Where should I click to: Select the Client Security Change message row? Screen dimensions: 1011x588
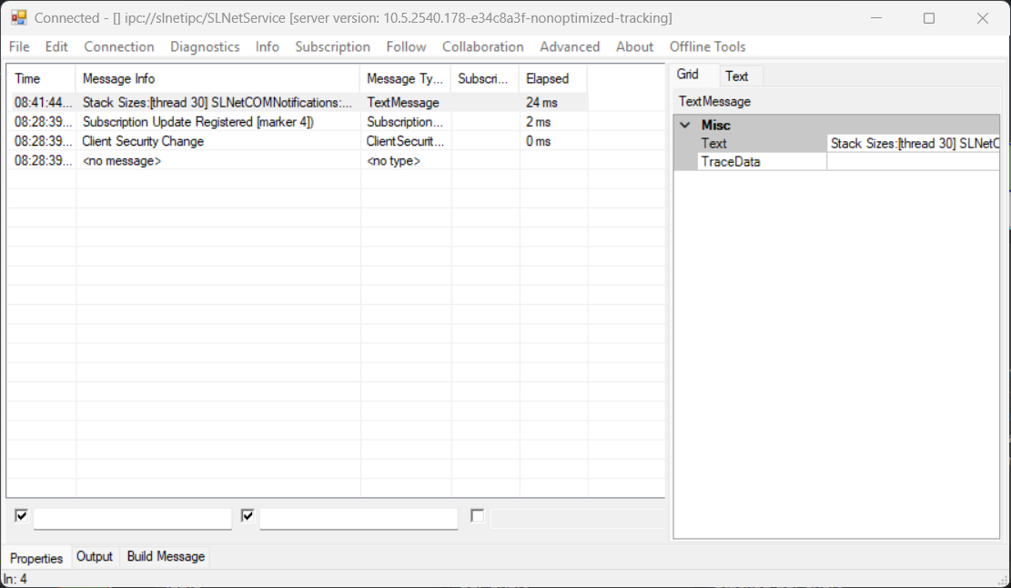(x=143, y=141)
